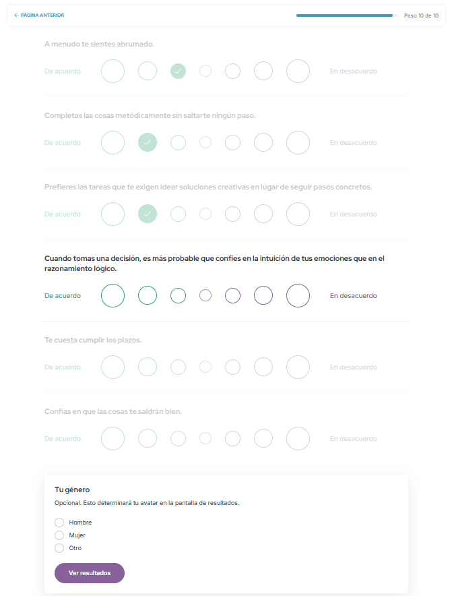Image resolution: width=450 pixels, height=596 pixels.
Task: Click the progress bar at the top
Action: click(x=345, y=15)
